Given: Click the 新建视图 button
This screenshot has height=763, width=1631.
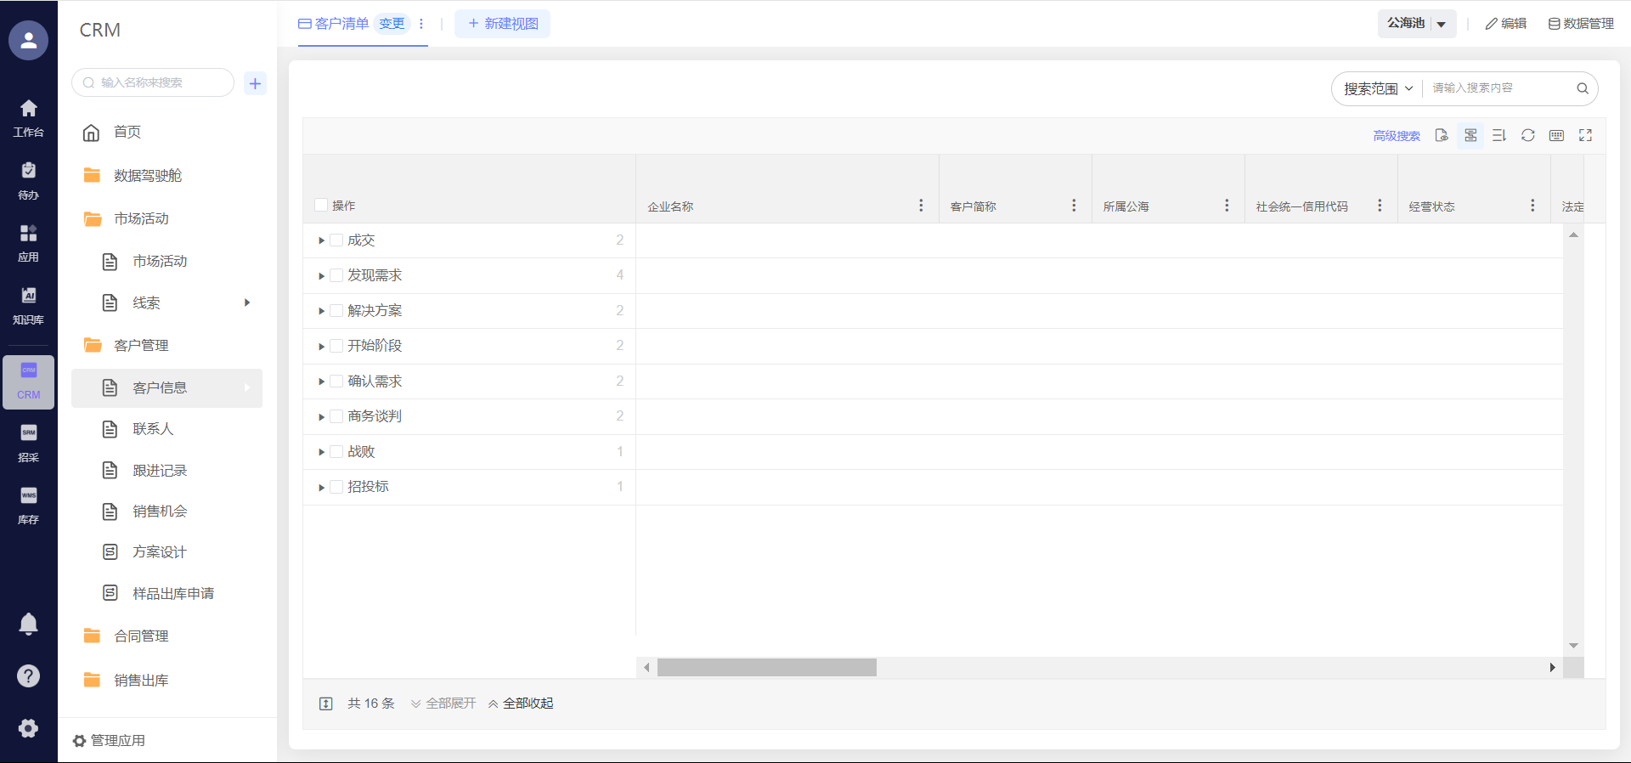Looking at the screenshot, I should point(502,24).
